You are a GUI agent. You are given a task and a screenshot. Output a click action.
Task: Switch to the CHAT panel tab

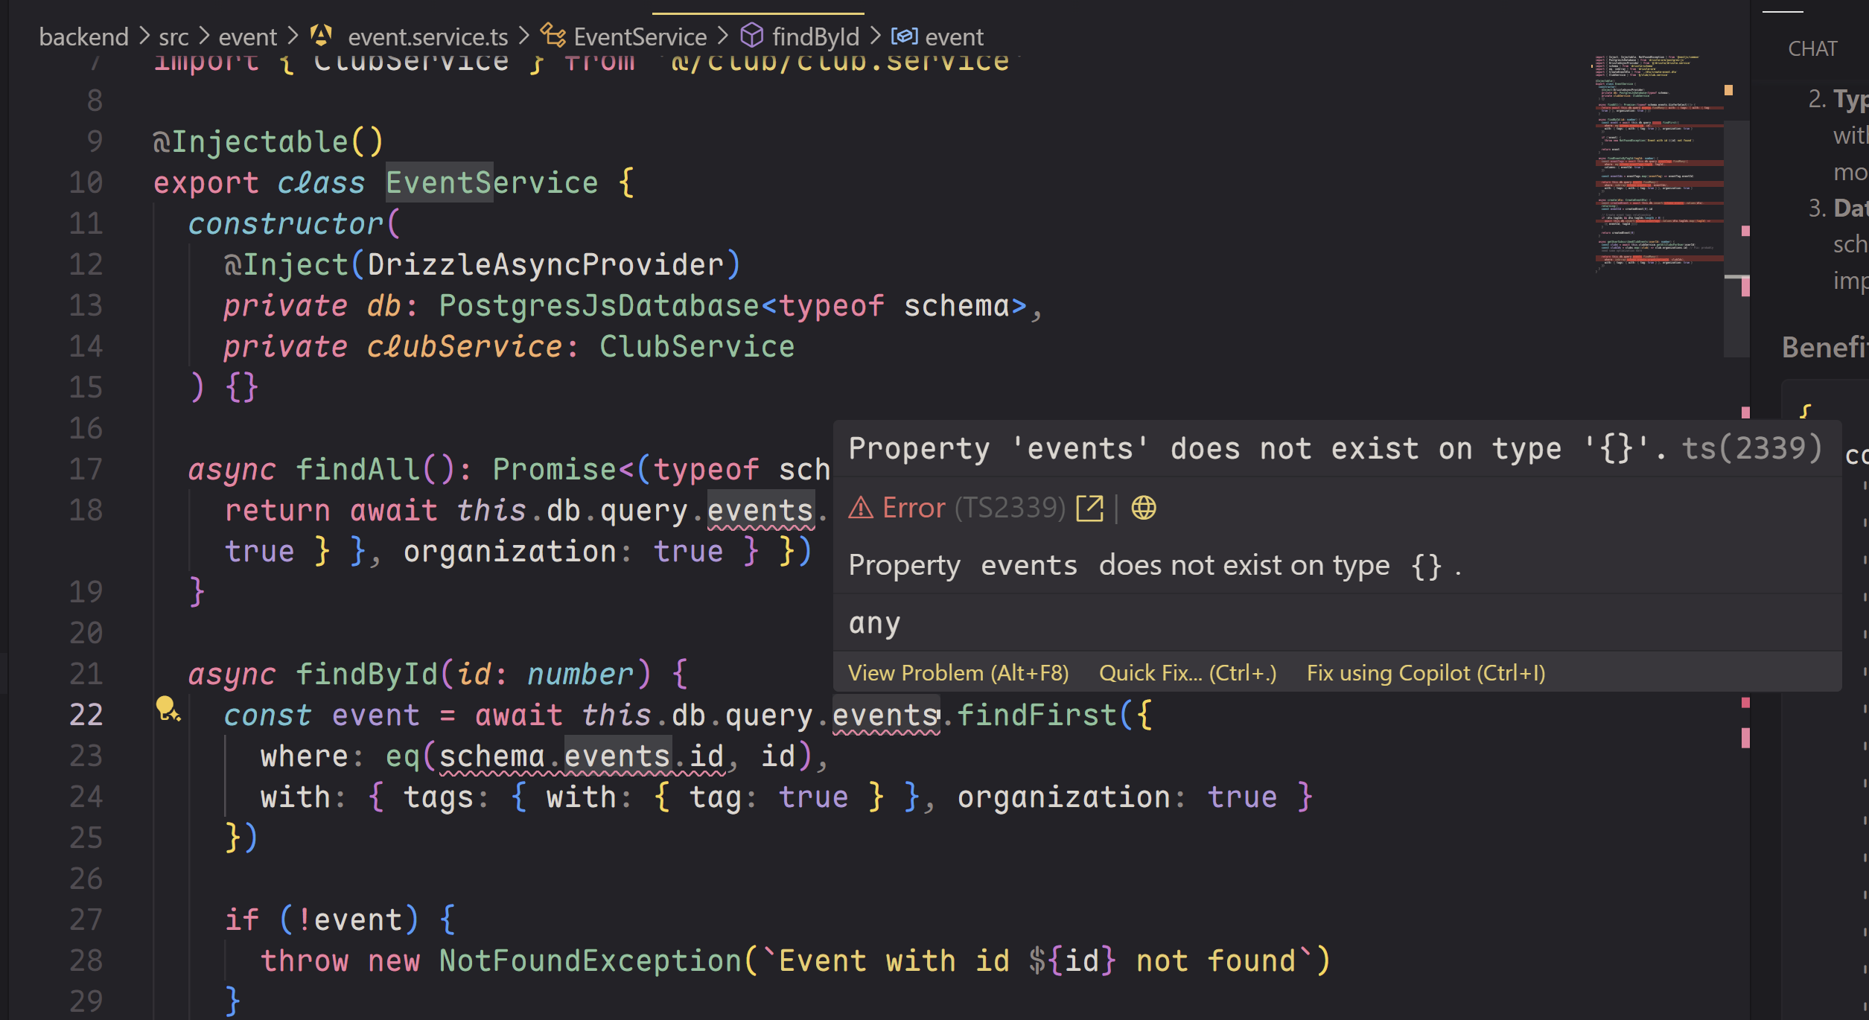click(1812, 49)
